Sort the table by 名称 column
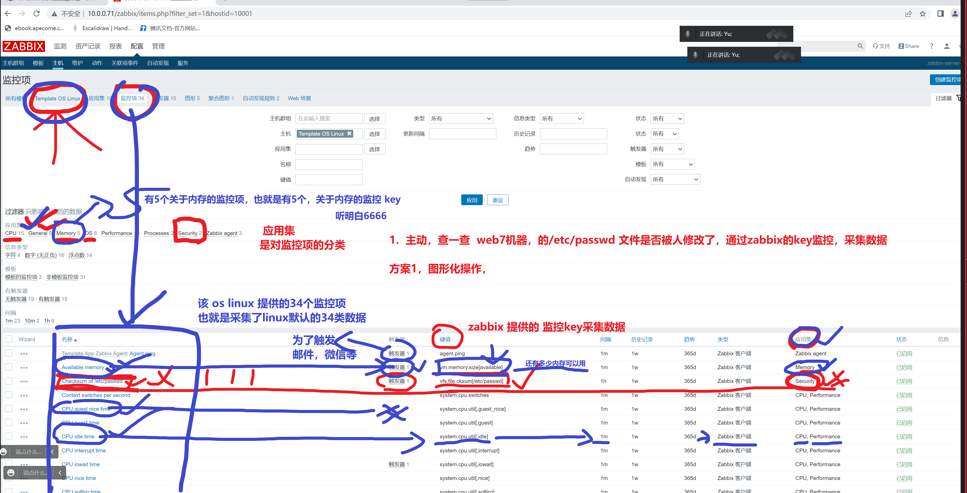Screen dimensions: 967x493 click(69, 339)
